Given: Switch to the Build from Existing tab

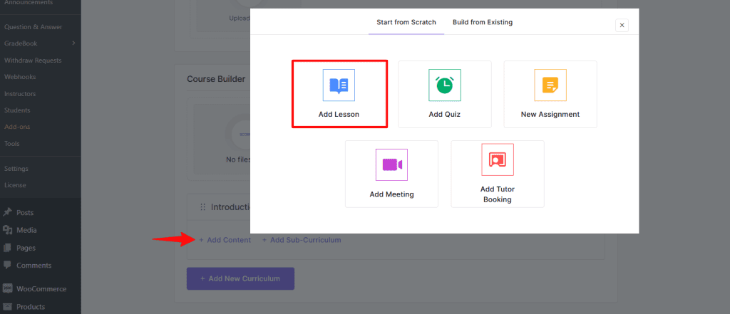Looking at the screenshot, I should 482,23.
